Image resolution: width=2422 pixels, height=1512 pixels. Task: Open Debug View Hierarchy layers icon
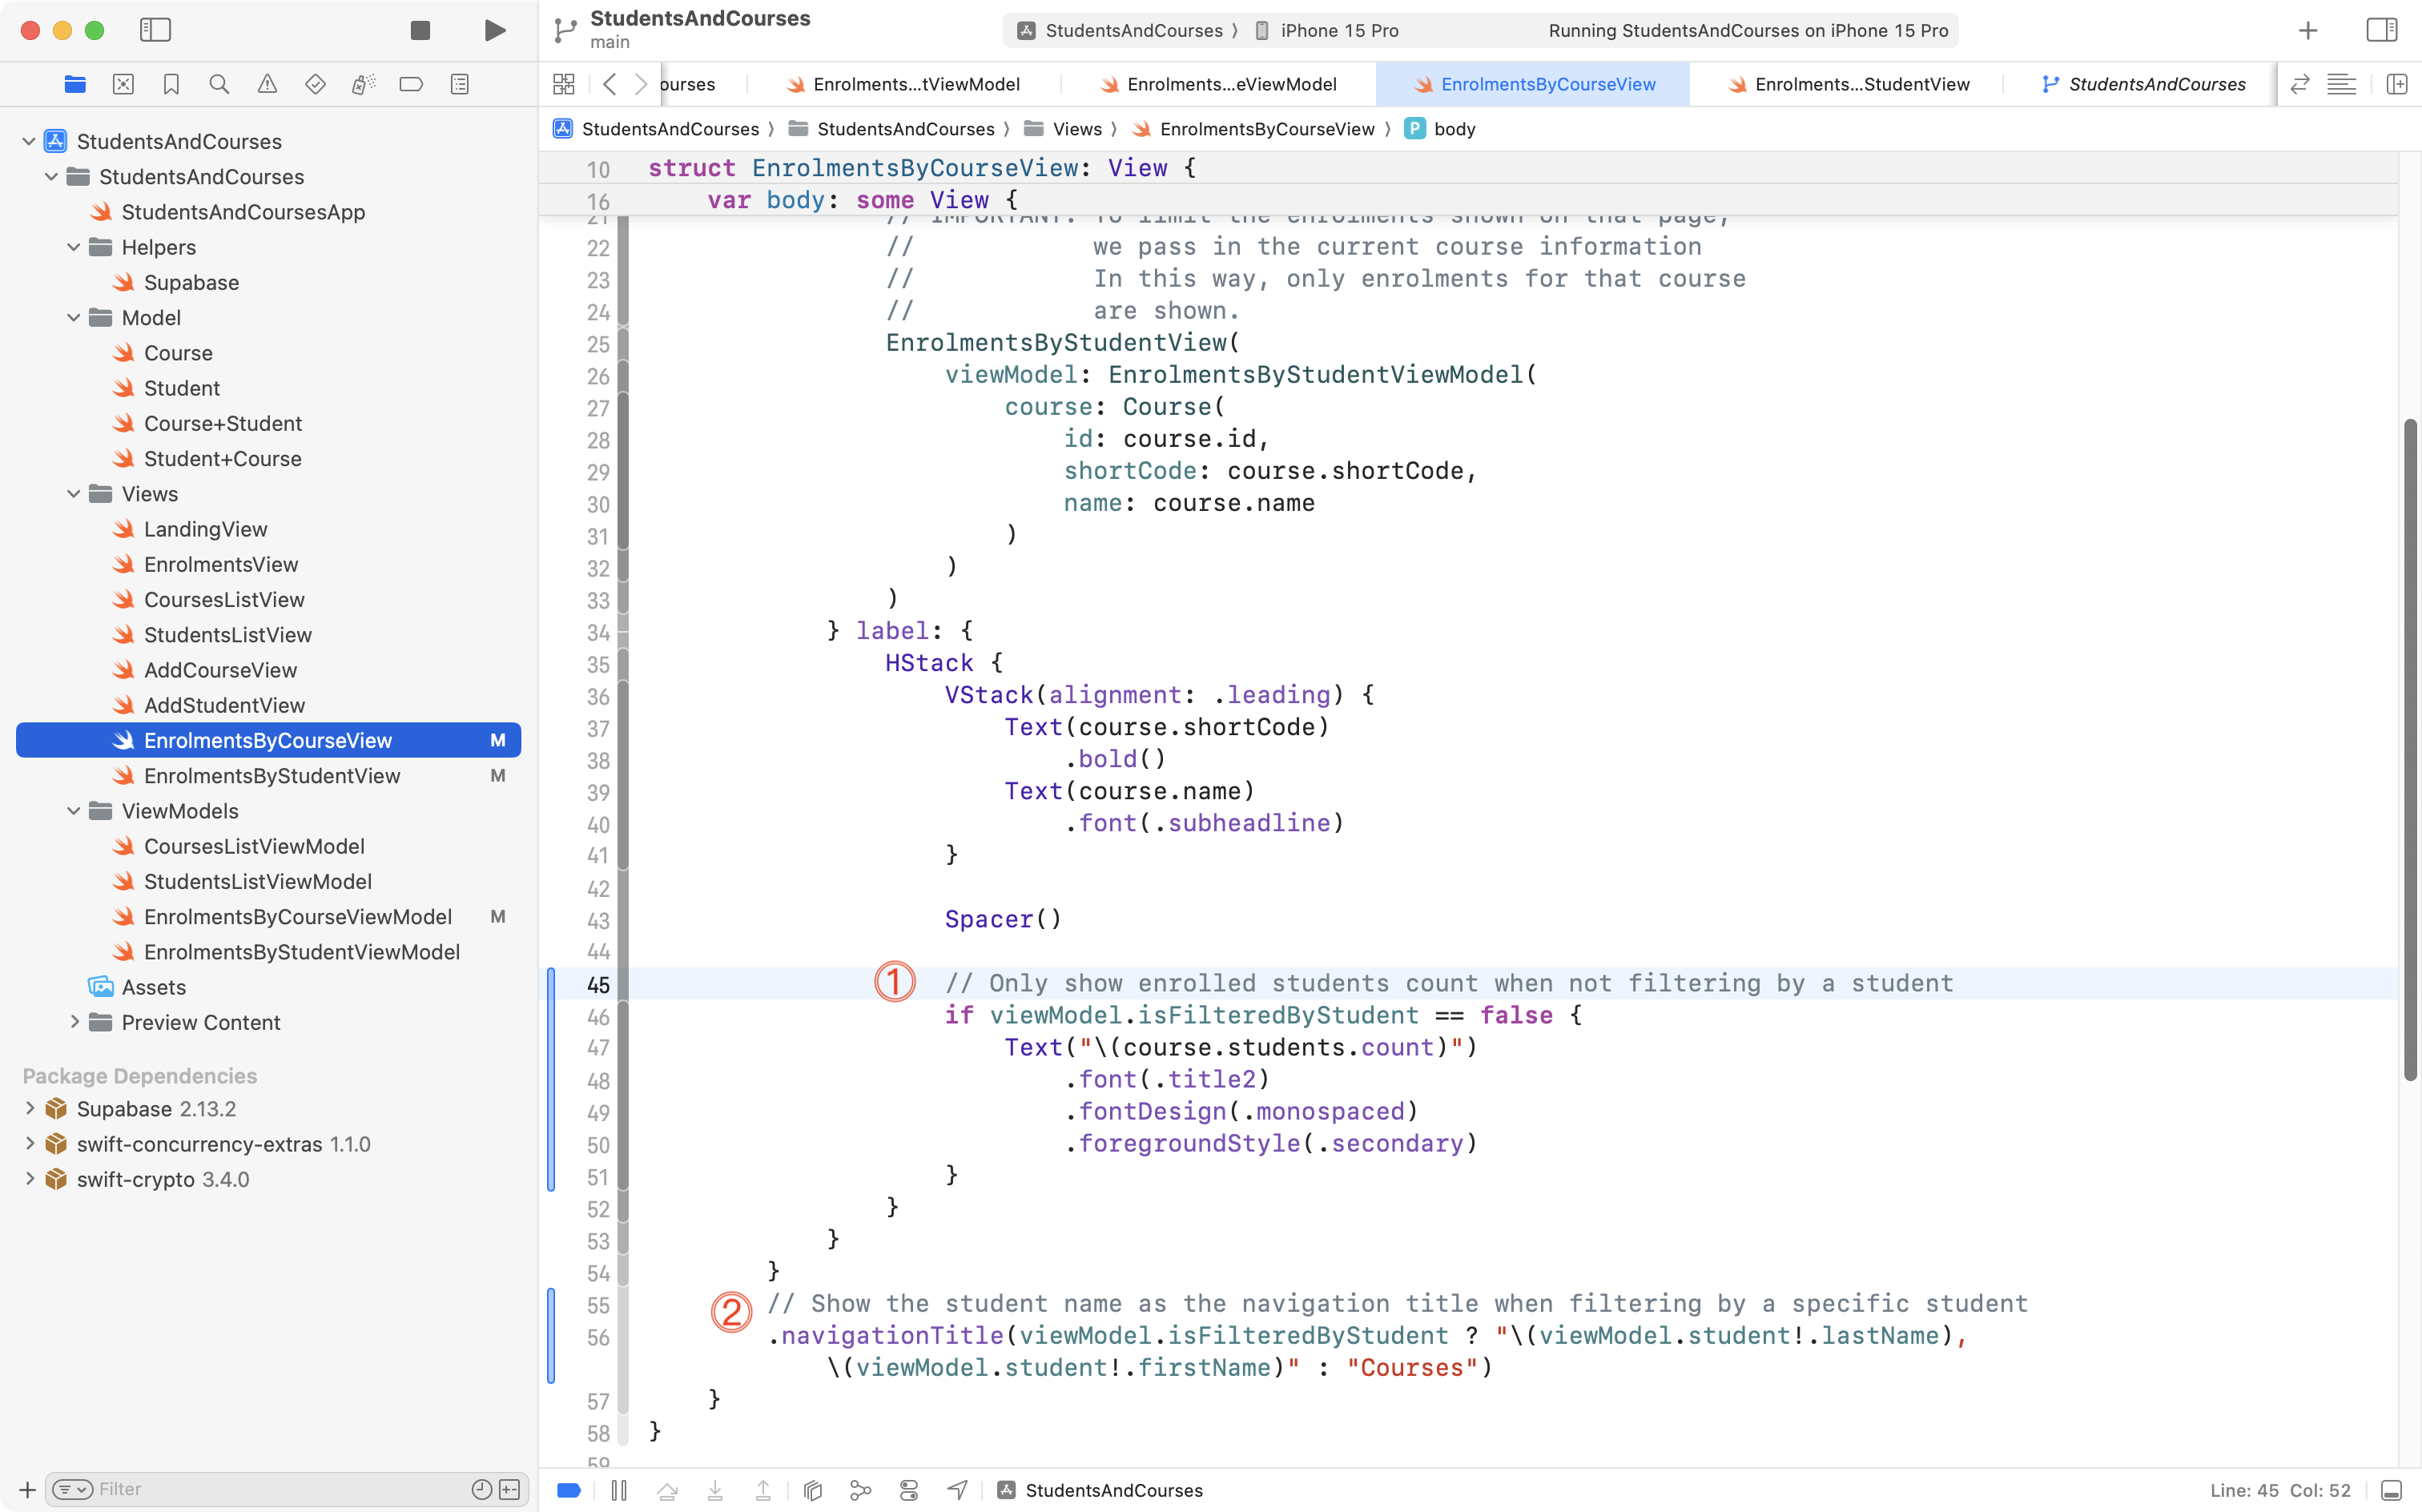click(x=812, y=1490)
